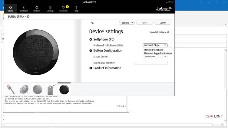Expand the Product Information section
The height and width of the screenshot is (128, 228).
[x=91, y=68]
